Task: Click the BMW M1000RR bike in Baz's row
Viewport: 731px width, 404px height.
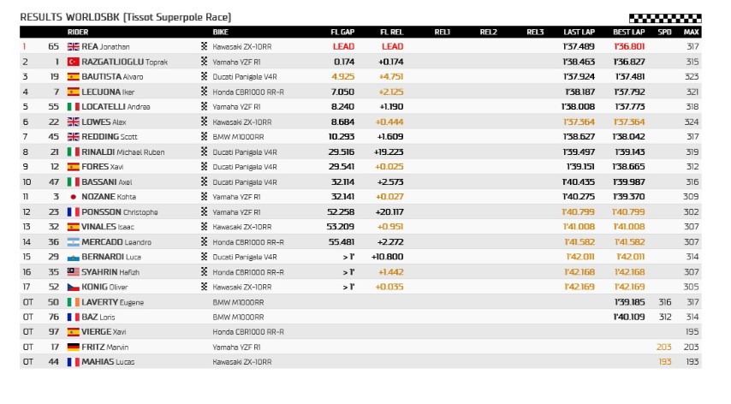Action: tap(236, 317)
